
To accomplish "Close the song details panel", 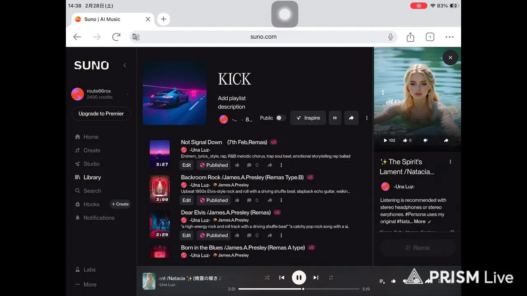I will [x=450, y=58].
